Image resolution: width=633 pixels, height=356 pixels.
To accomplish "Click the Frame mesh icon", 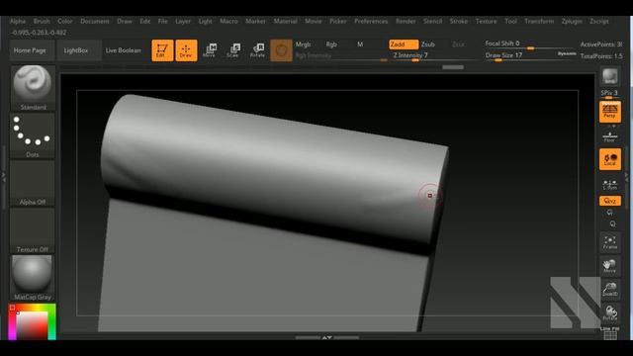I will [609, 242].
